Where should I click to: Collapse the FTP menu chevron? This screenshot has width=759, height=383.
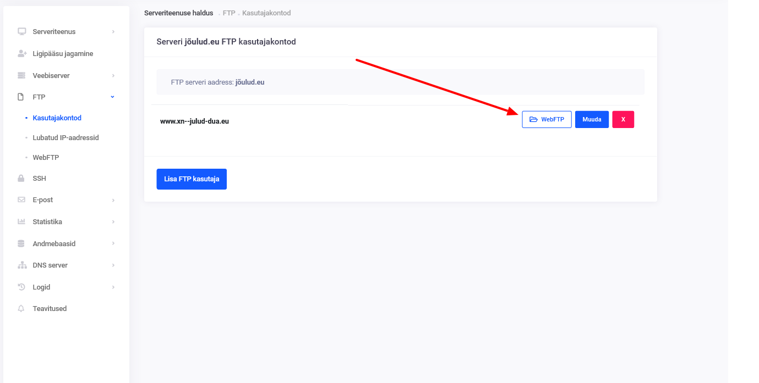(113, 97)
